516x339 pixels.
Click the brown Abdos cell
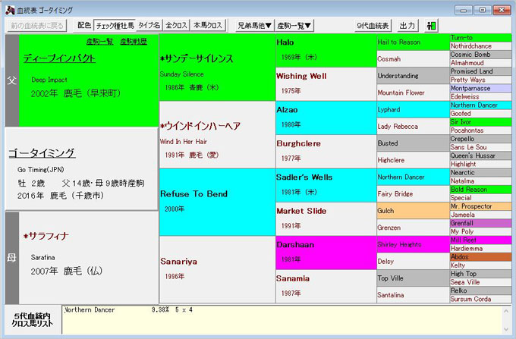coord(480,257)
